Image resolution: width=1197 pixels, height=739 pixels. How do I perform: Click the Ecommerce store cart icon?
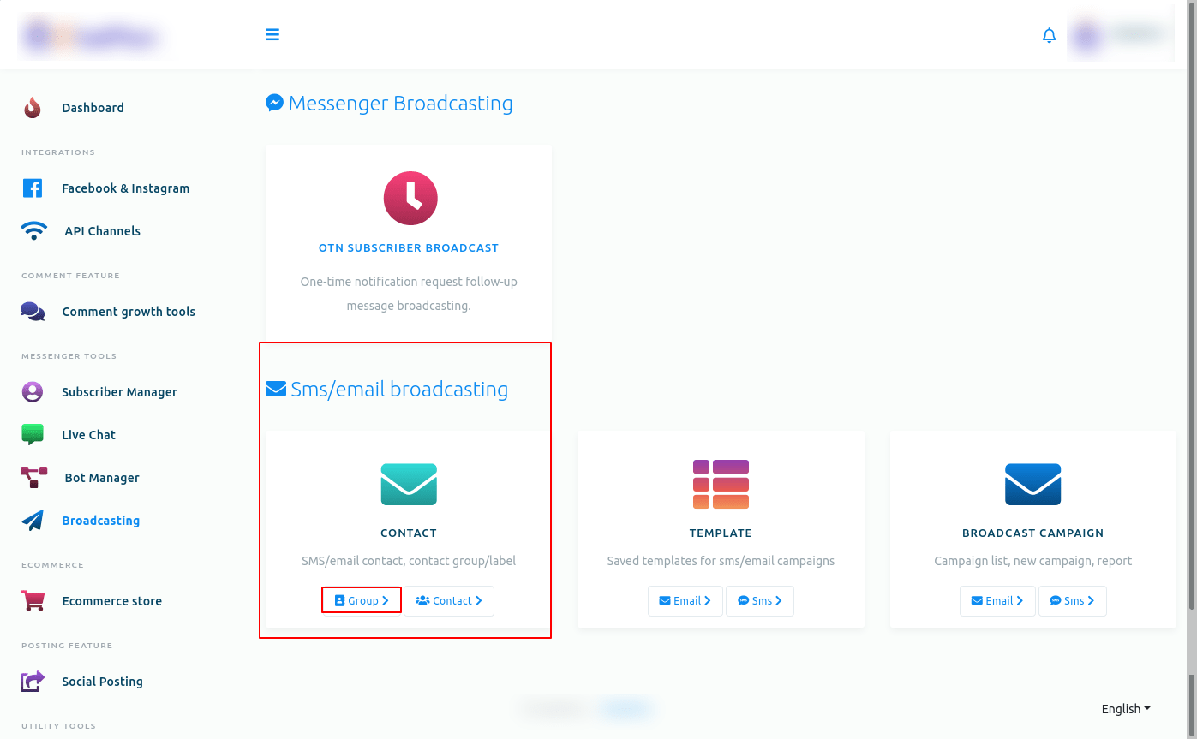pos(33,601)
